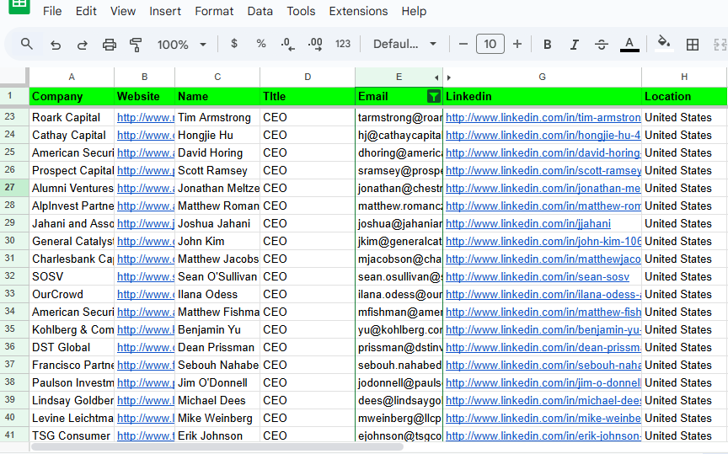Screen dimensions: 728x454
Task: Expand hidden column with right arrow
Action: point(449,77)
